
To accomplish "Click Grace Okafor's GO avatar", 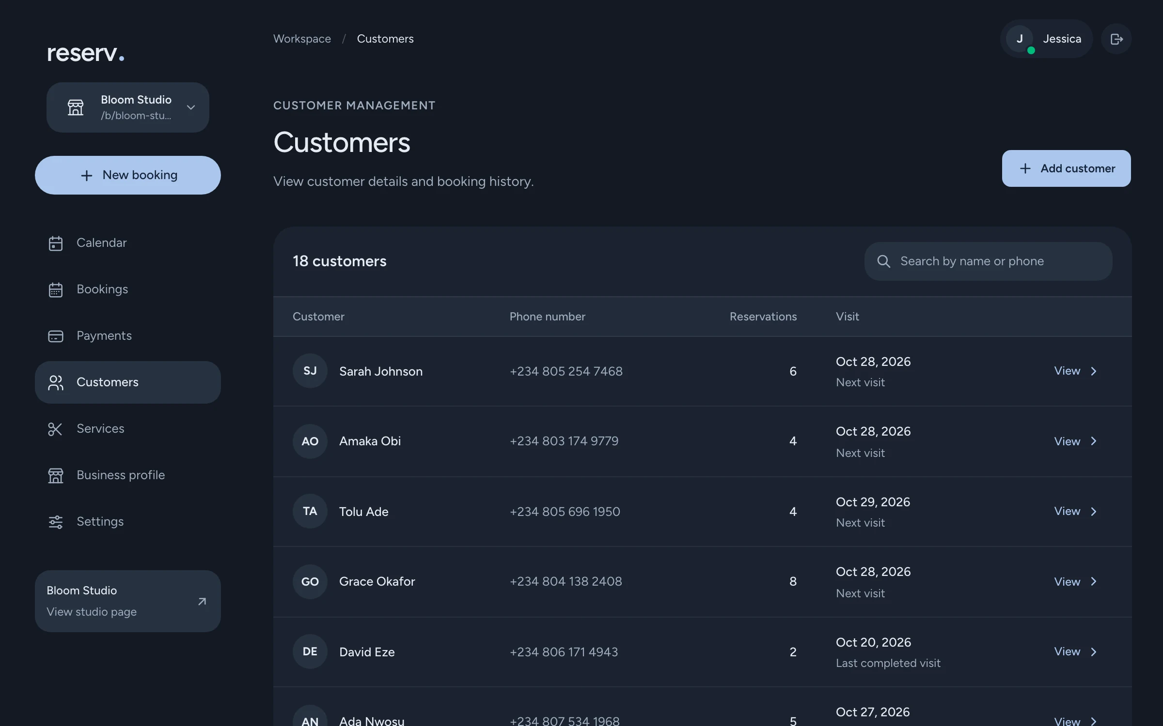I will (x=310, y=582).
